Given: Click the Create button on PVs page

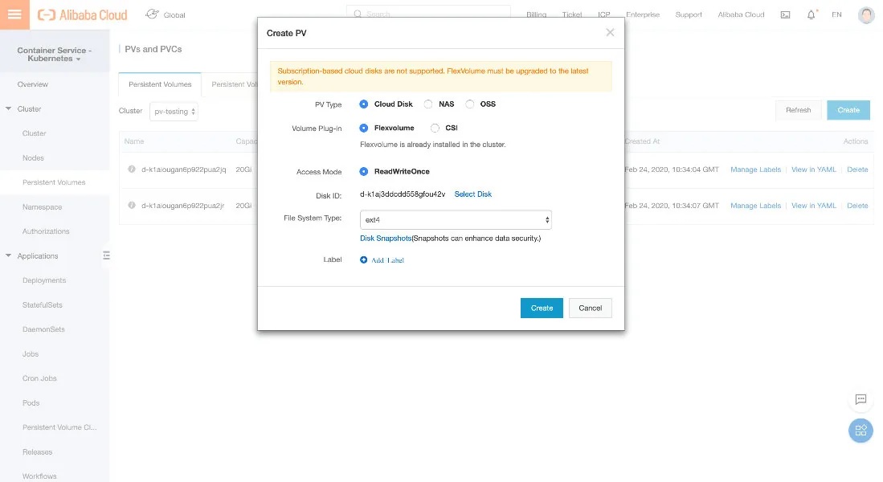Looking at the screenshot, I should coord(848,110).
